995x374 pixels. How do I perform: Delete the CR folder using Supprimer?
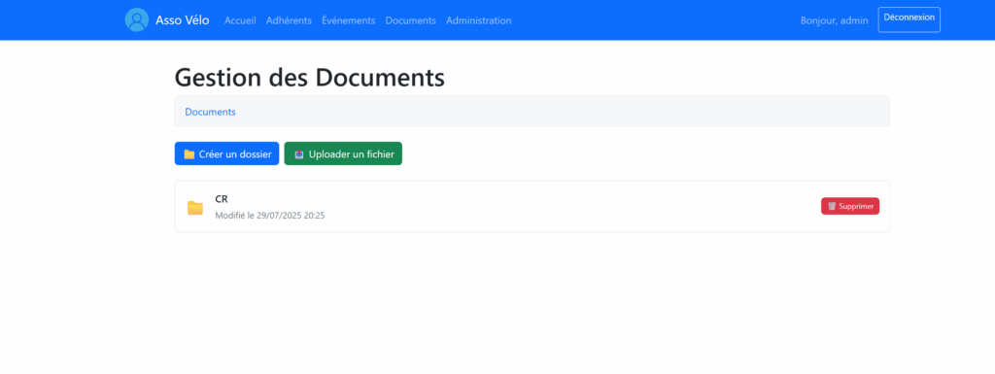(x=849, y=206)
